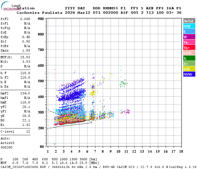Click the AXN value 713

click(150, 13)
